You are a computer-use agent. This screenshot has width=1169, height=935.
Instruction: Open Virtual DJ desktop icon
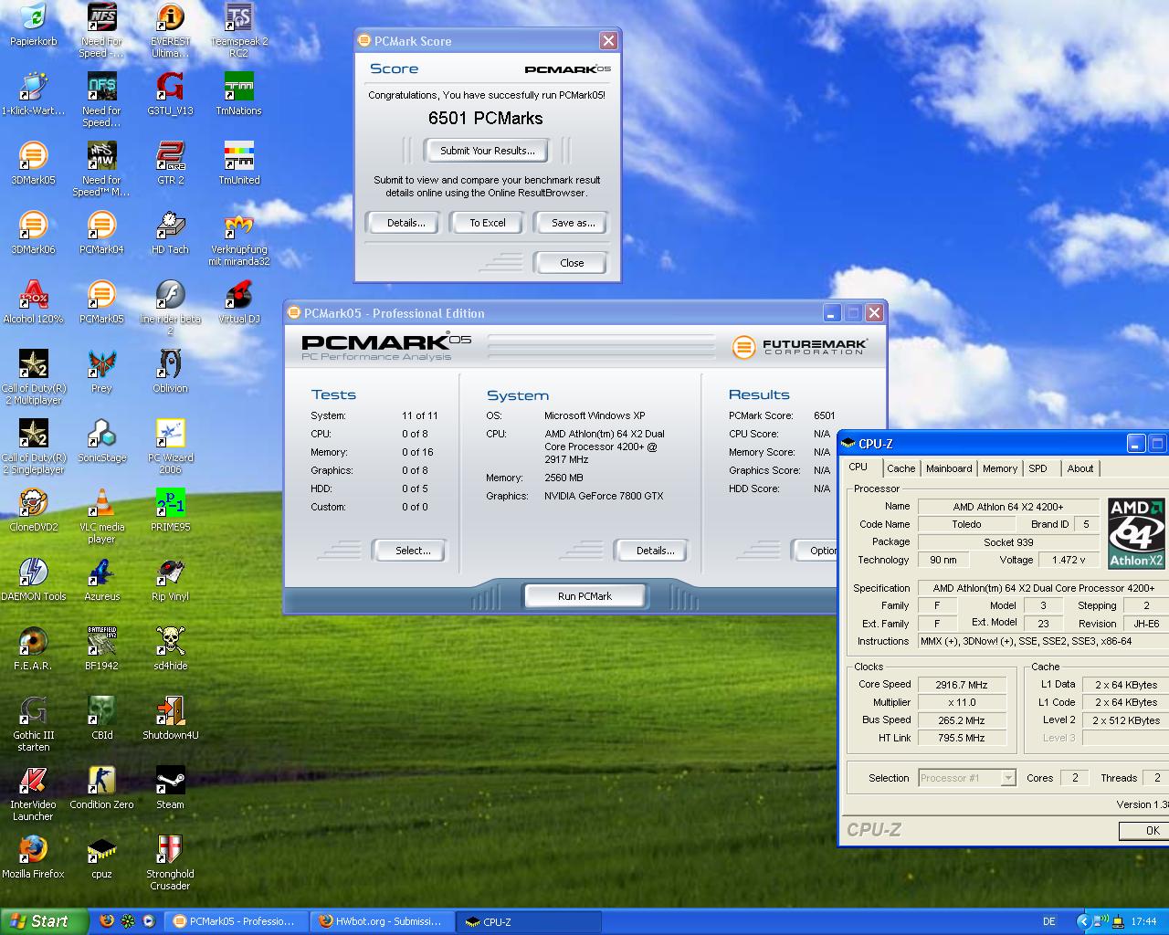pos(239,301)
